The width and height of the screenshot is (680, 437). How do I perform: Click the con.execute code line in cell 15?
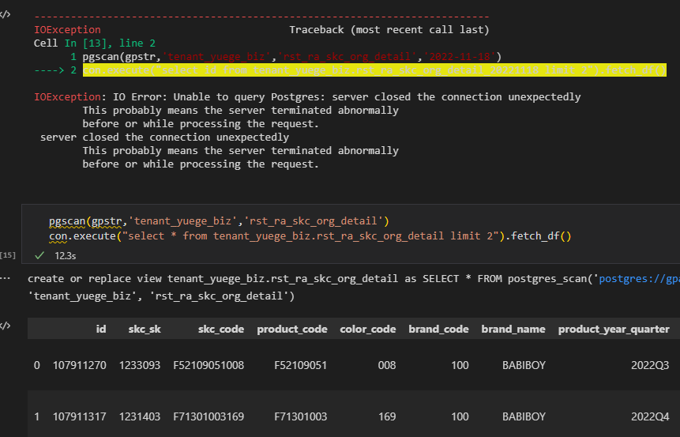coord(310,236)
